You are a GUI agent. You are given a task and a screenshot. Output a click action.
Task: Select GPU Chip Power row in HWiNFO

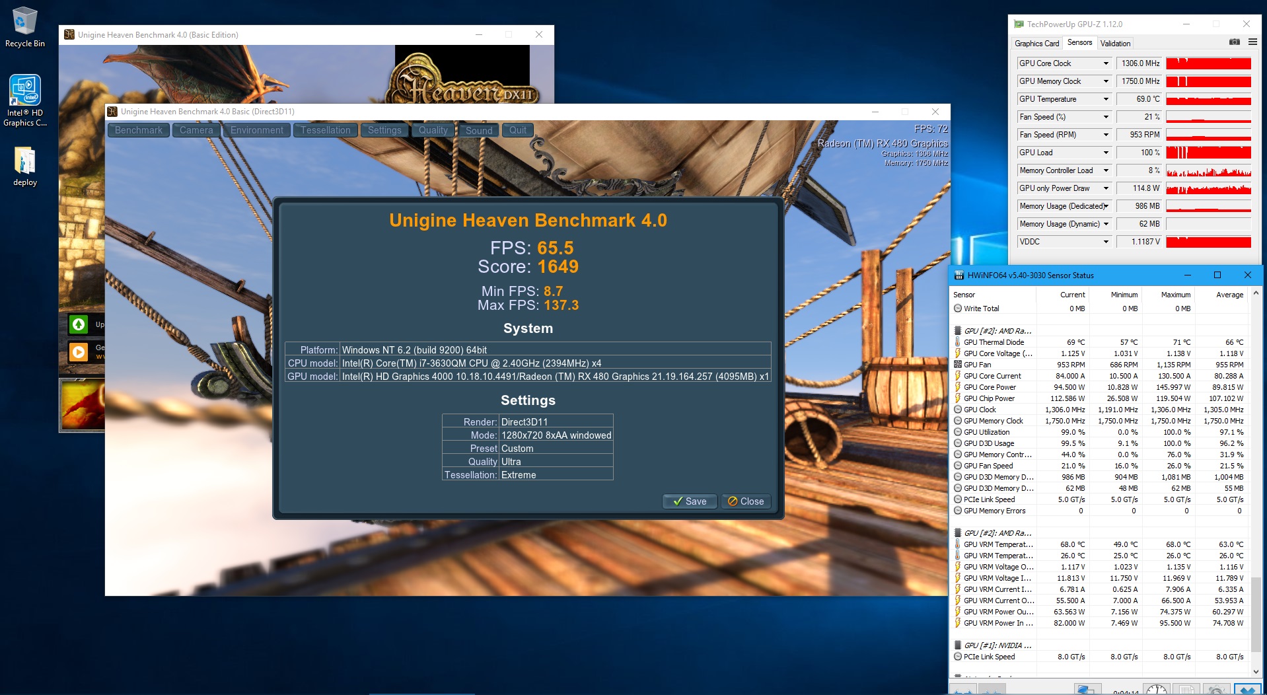click(1099, 398)
